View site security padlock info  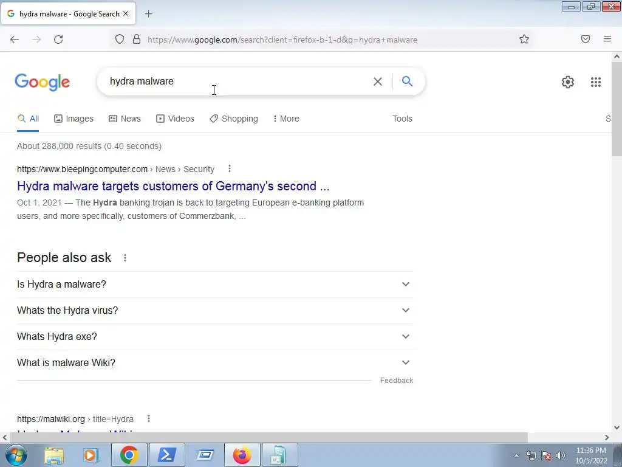click(x=137, y=39)
